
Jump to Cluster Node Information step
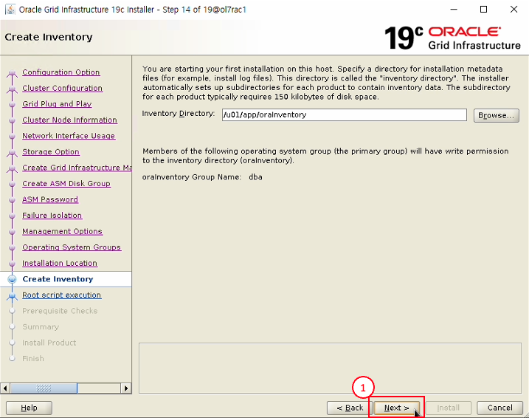pyautogui.click(x=69, y=120)
